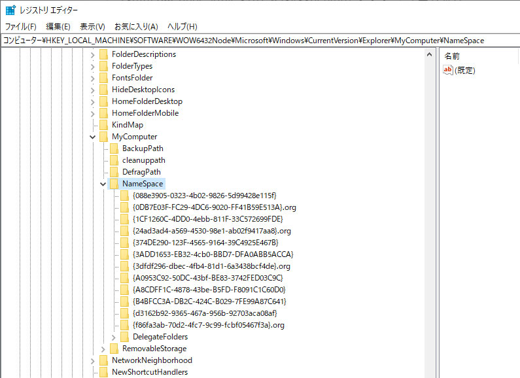Viewport: 520px width, 378px height.
Task: Select the NewShortcutHandlers key
Action: point(150,372)
